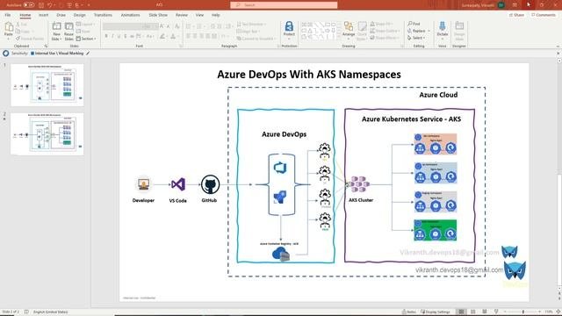Select slide 1 thumbnail
562x316 pixels.
(47, 85)
